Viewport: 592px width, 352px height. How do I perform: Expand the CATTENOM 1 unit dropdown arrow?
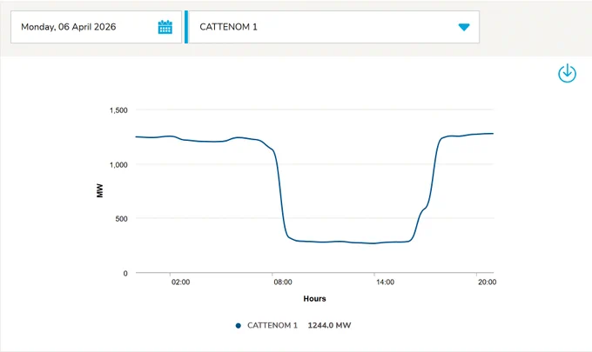coord(464,27)
